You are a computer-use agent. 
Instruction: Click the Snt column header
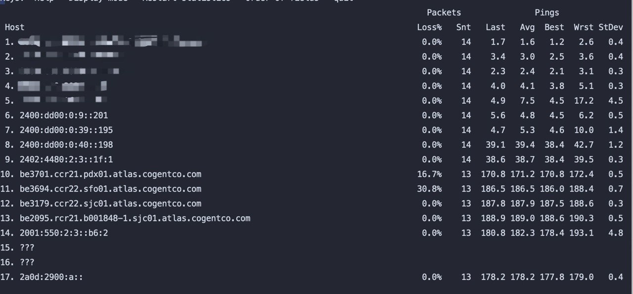point(464,27)
